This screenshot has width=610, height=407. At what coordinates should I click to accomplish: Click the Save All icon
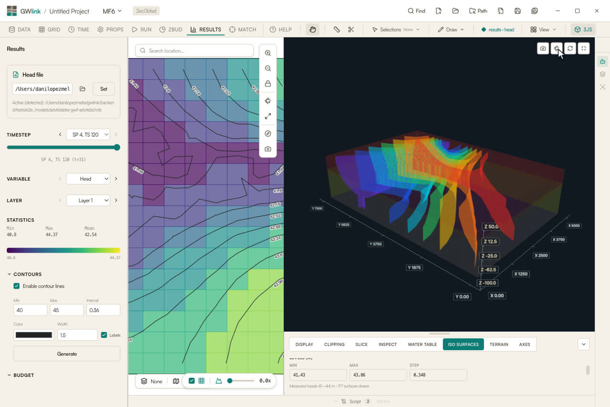pos(535,11)
